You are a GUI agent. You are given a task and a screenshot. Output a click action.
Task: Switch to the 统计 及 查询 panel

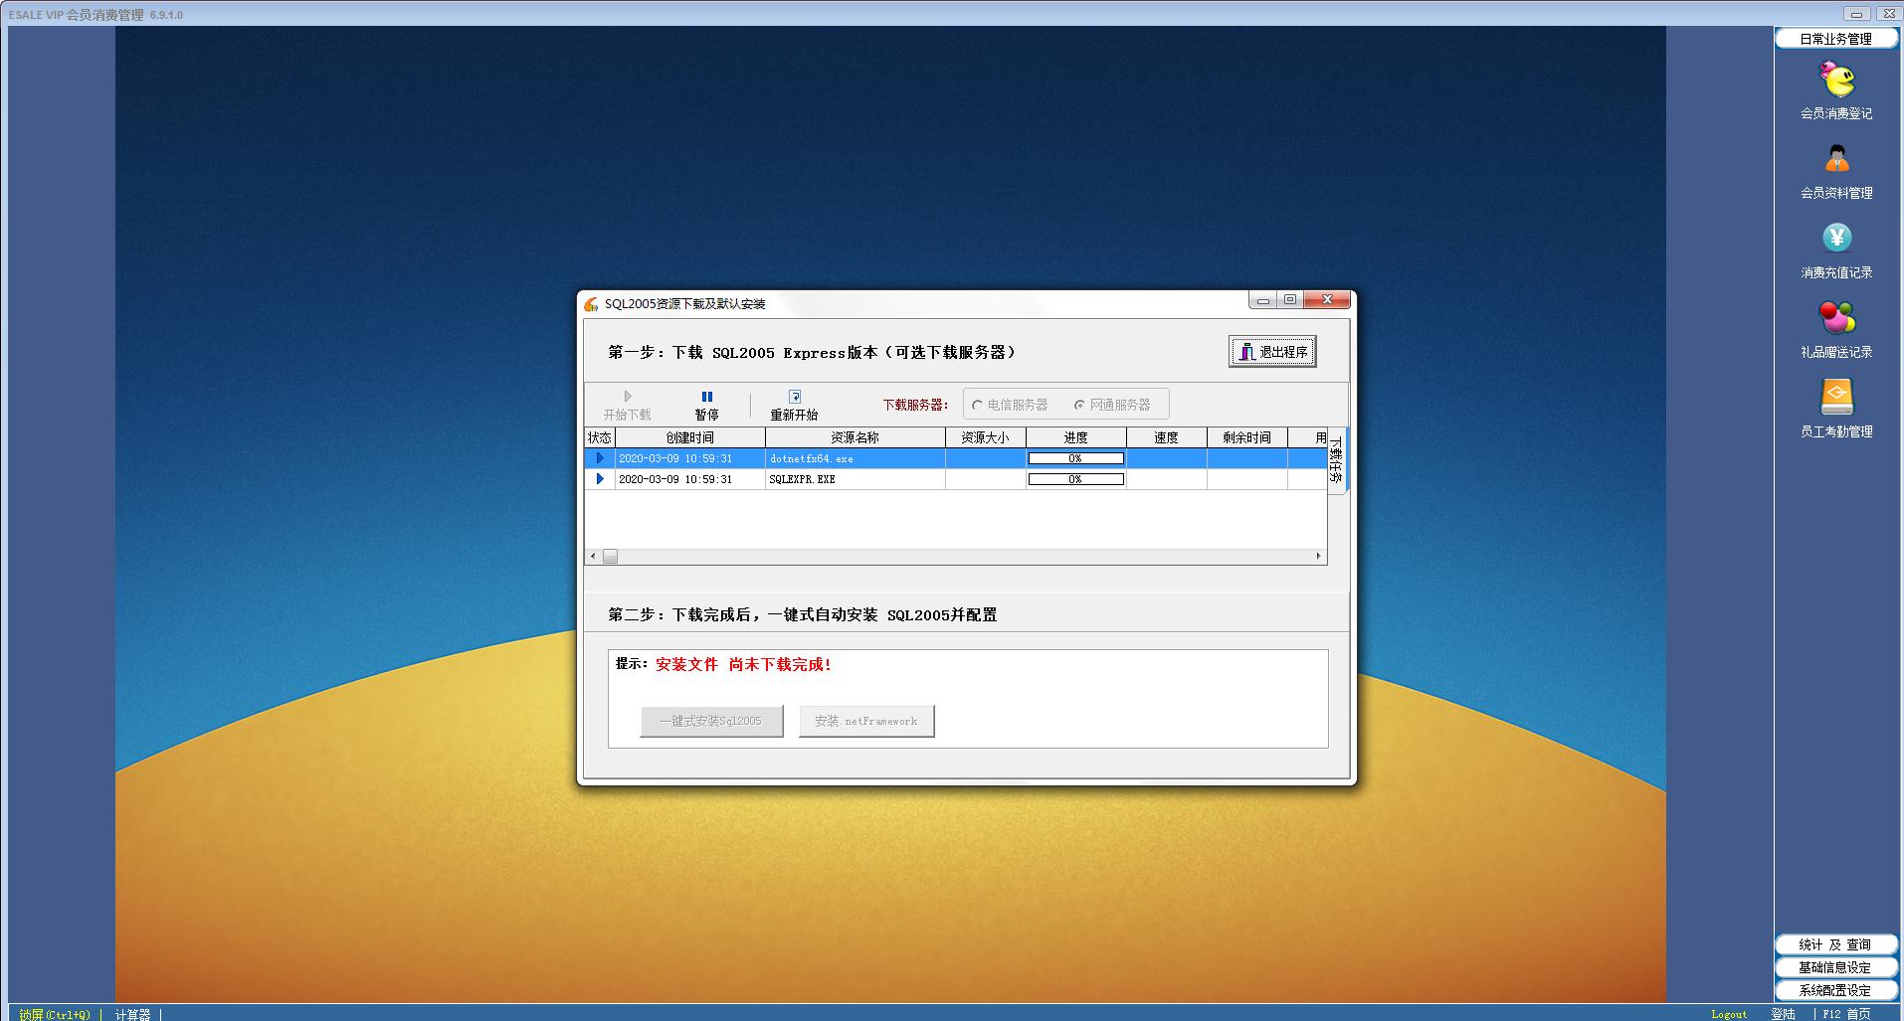point(1835,943)
